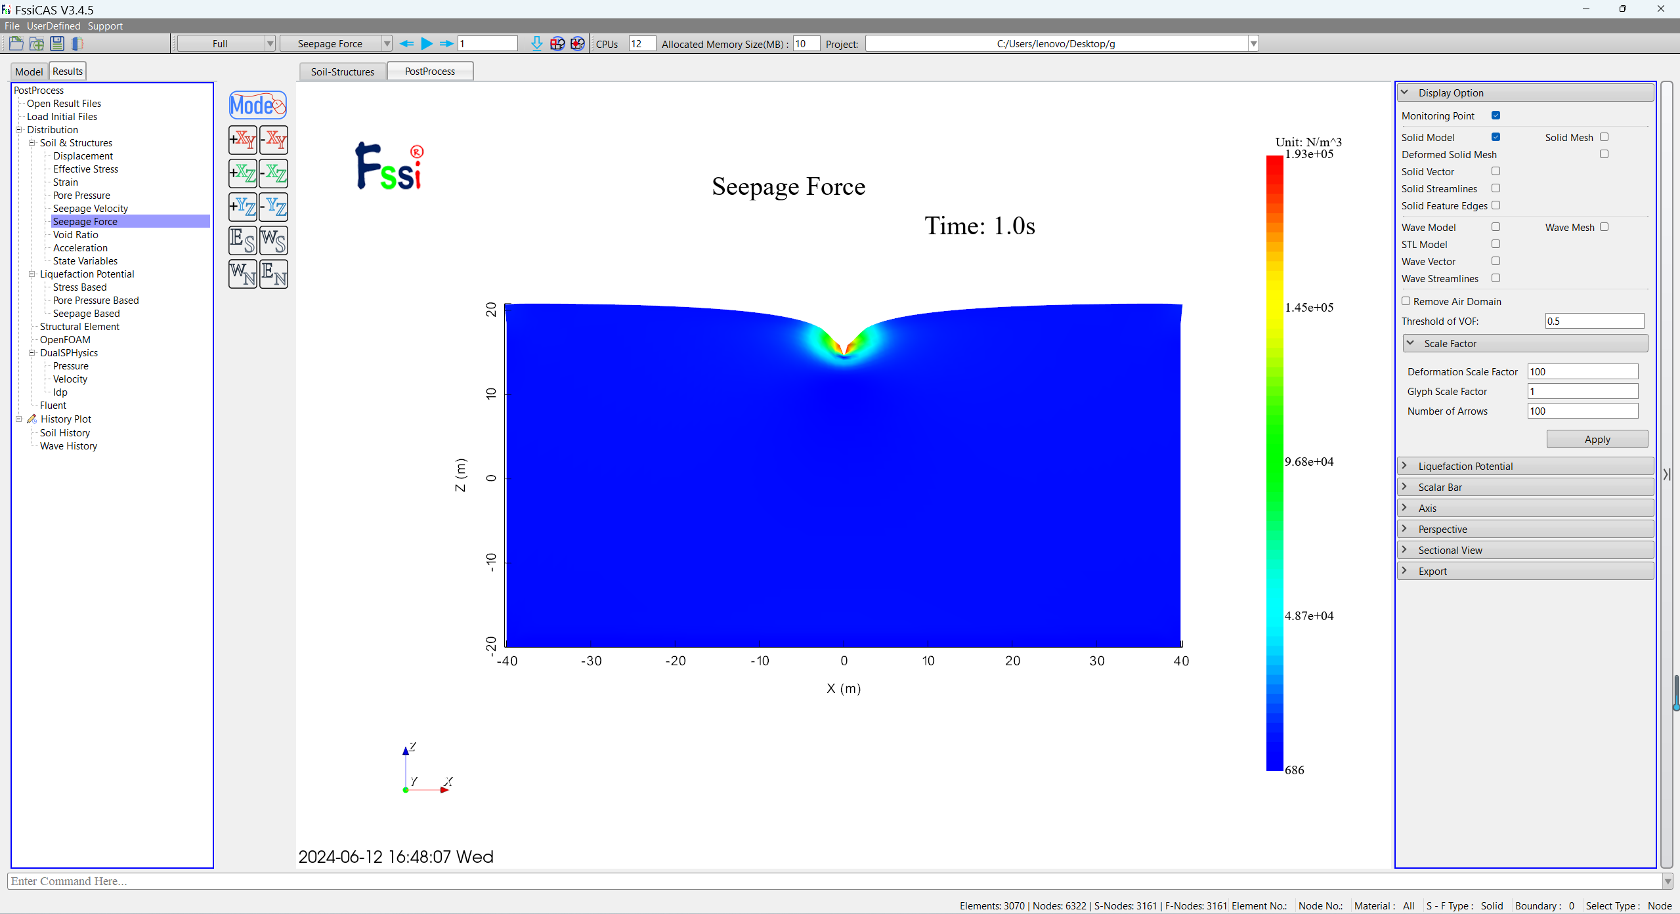Open the Project path dropdown arrow

[x=1253, y=44]
